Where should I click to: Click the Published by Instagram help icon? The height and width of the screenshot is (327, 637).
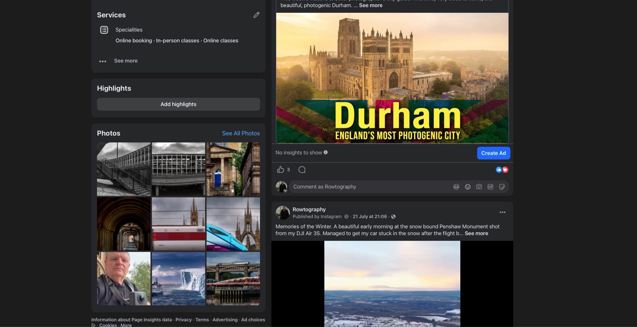pos(346,217)
